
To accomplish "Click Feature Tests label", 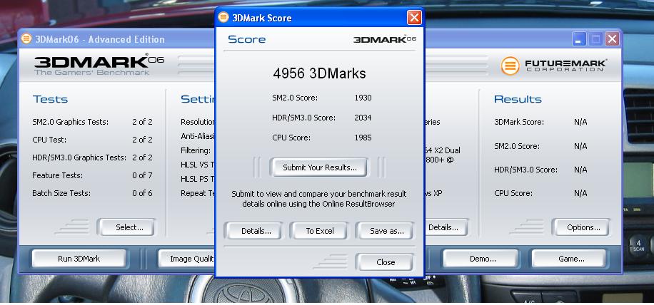I will (58, 175).
